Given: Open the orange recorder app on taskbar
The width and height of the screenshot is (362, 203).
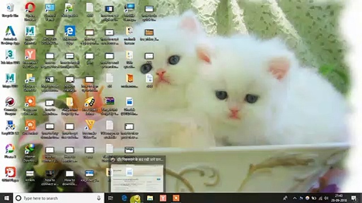Looking at the screenshot, I should click(x=176, y=198).
